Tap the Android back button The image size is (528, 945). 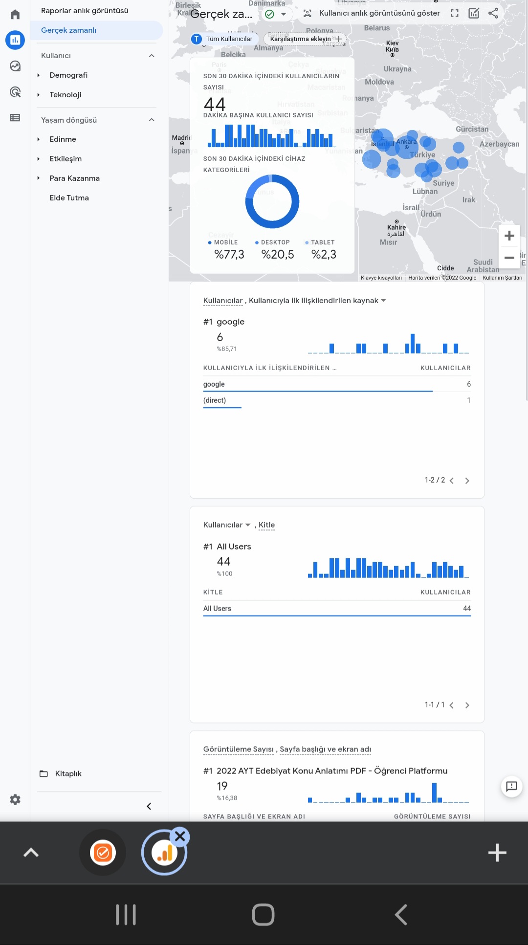[x=401, y=915]
